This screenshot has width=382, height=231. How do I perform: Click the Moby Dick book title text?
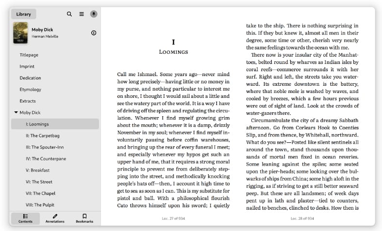42,30
